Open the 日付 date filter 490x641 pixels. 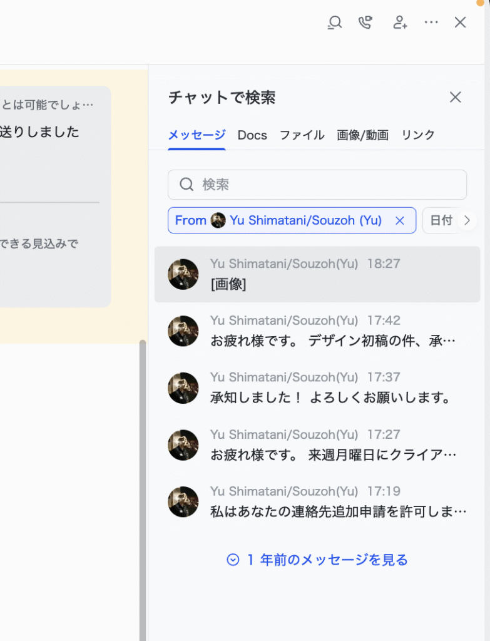pyautogui.click(x=441, y=220)
